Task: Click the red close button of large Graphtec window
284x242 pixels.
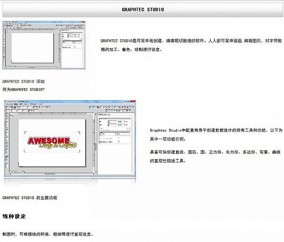Action: pos(133,101)
